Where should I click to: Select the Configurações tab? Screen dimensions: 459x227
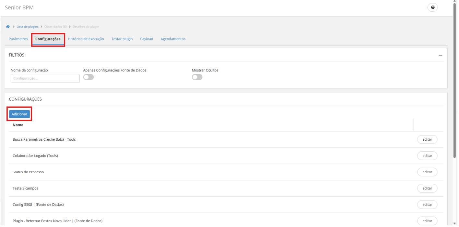[x=48, y=39]
